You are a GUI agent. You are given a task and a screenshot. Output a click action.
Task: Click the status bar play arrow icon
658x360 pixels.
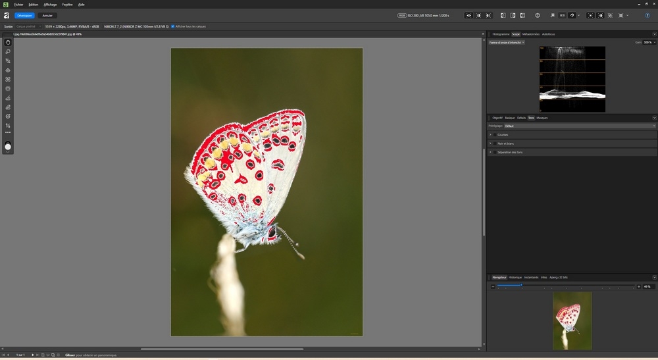click(33, 355)
